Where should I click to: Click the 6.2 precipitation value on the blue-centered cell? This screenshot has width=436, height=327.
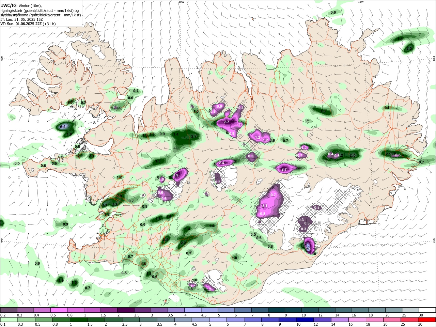63,127
